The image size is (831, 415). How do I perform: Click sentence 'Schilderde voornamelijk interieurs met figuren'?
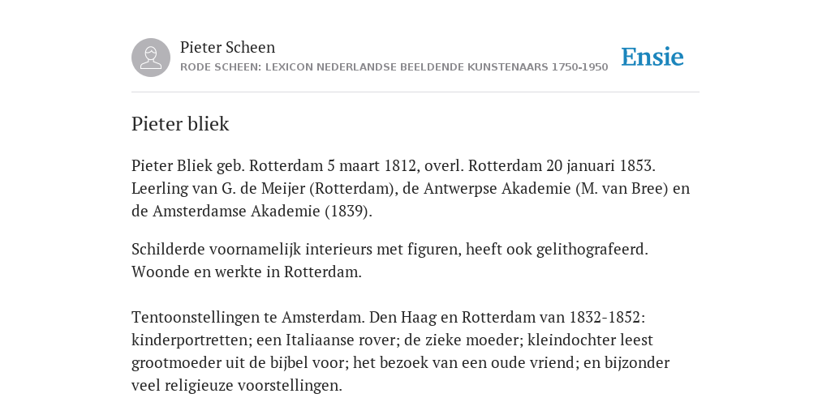pyautogui.click(x=296, y=250)
